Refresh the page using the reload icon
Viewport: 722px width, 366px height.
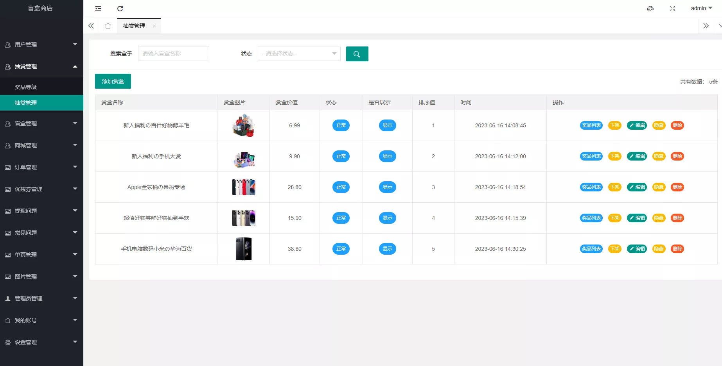click(120, 8)
